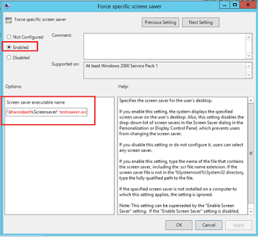
Task: Click 'Specifies the screen saver for the user's desktop' text
Action: click(166, 100)
